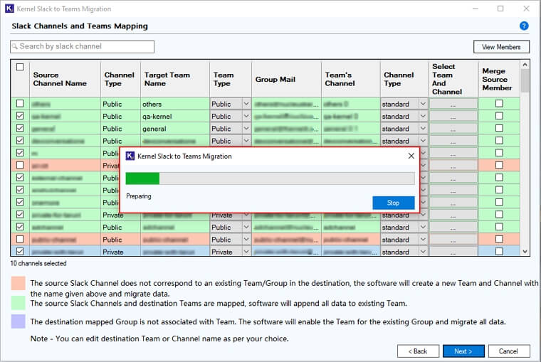Uncheck the checkbox in the blue Private row

coord(20,251)
